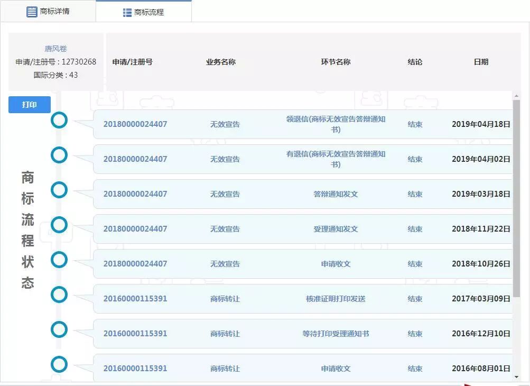Click 结束 in the 2017年03月09日 row
The image size is (530, 386).
(x=415, y=299)
